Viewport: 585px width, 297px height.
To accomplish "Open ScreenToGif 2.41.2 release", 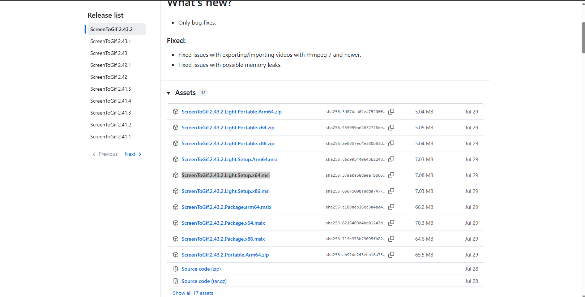I will [x=111, y=125].
